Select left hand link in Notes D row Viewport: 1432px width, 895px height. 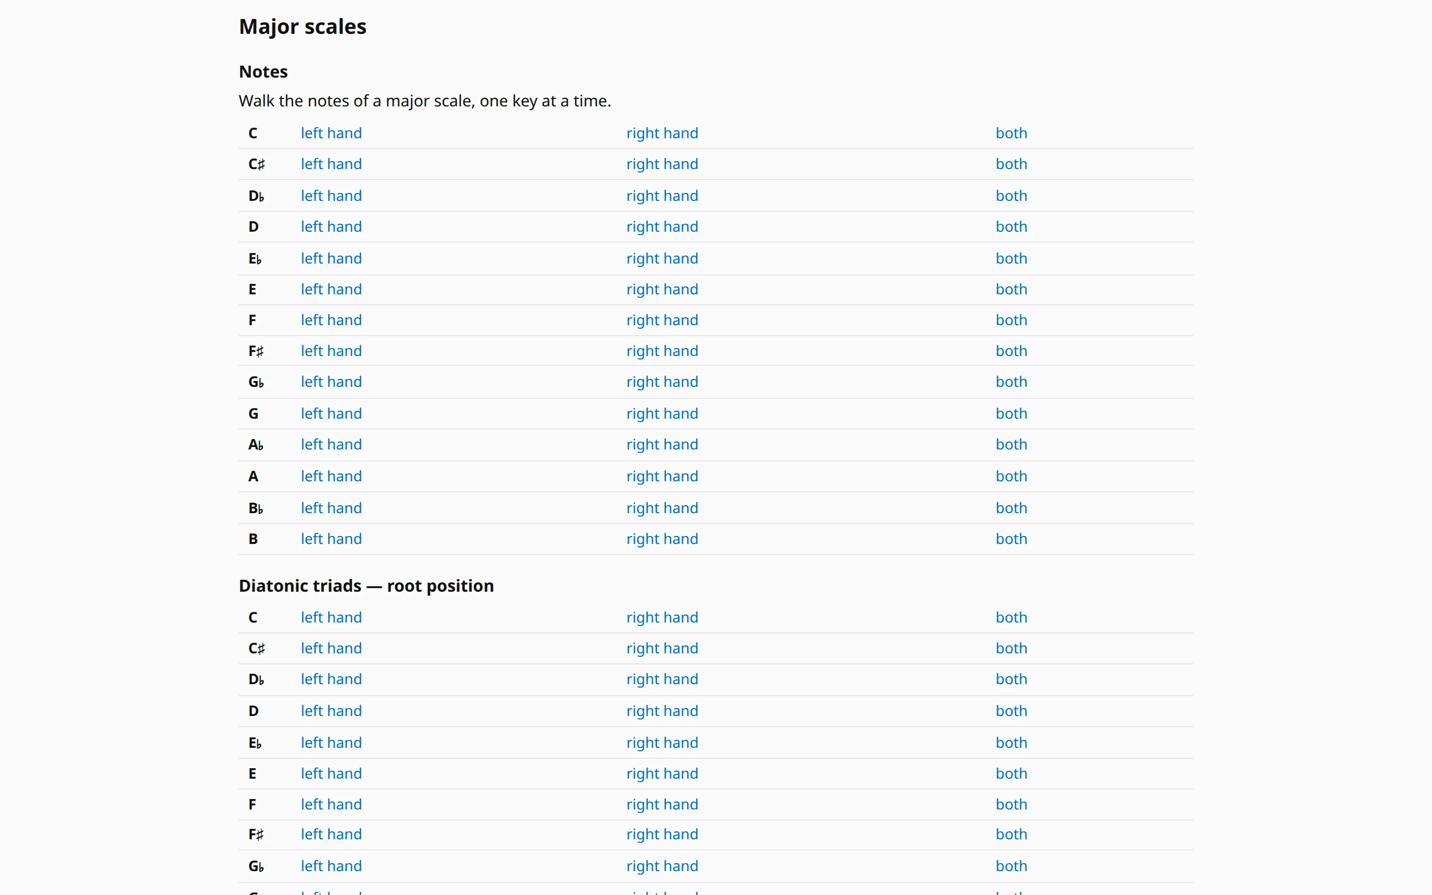pyautogui.click(x=331, y=227)
